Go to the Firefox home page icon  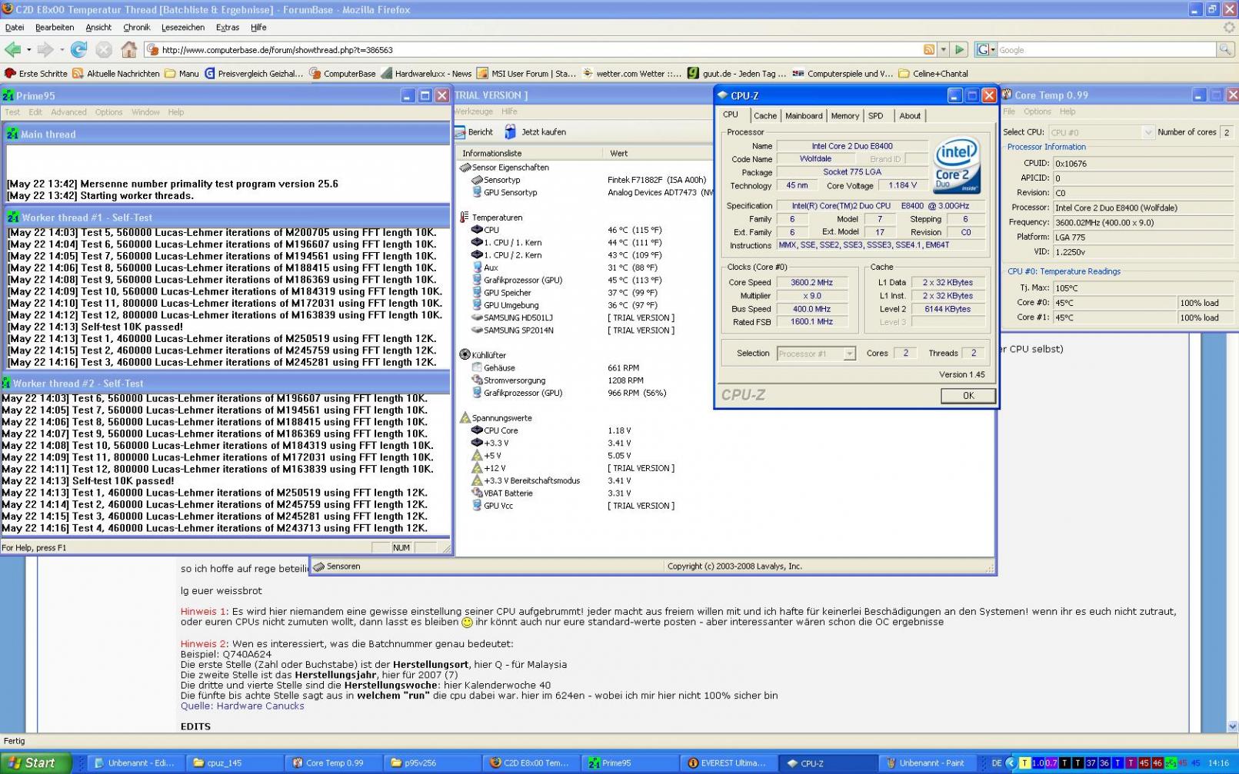[x=128, y=50]
